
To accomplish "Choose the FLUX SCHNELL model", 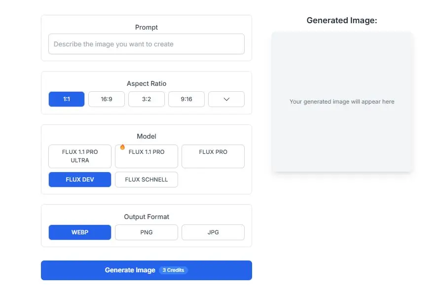I will (x=146, y=180).
